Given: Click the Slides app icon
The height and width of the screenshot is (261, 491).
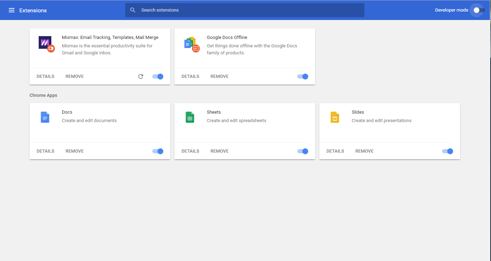Looking at the screenshot, I should 335,117.
